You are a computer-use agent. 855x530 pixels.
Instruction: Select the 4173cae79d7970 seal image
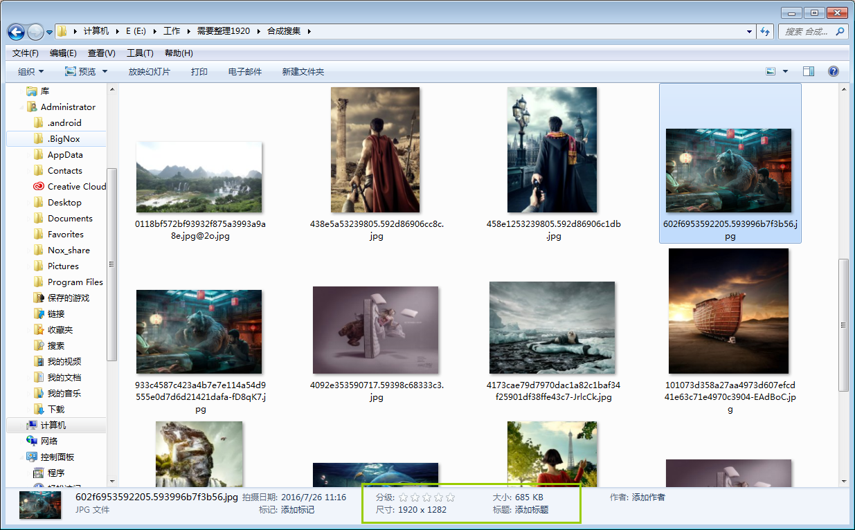click(552, 327)
